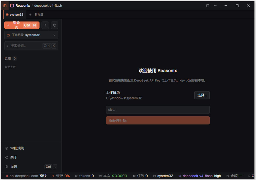Toggle the left sidebar panel icon

coord(5,6)
